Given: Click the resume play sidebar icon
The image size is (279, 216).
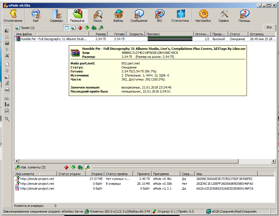Looking at the screenshot, I should (7, 50).
